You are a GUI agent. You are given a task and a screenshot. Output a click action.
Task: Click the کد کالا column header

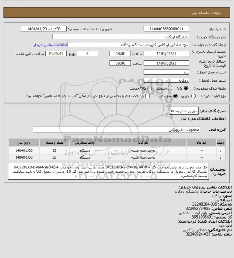coord(201,143)
